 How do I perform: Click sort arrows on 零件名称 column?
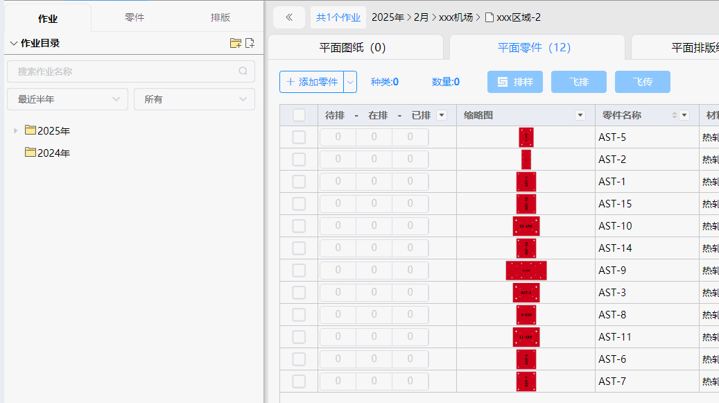tap(675, 115)
